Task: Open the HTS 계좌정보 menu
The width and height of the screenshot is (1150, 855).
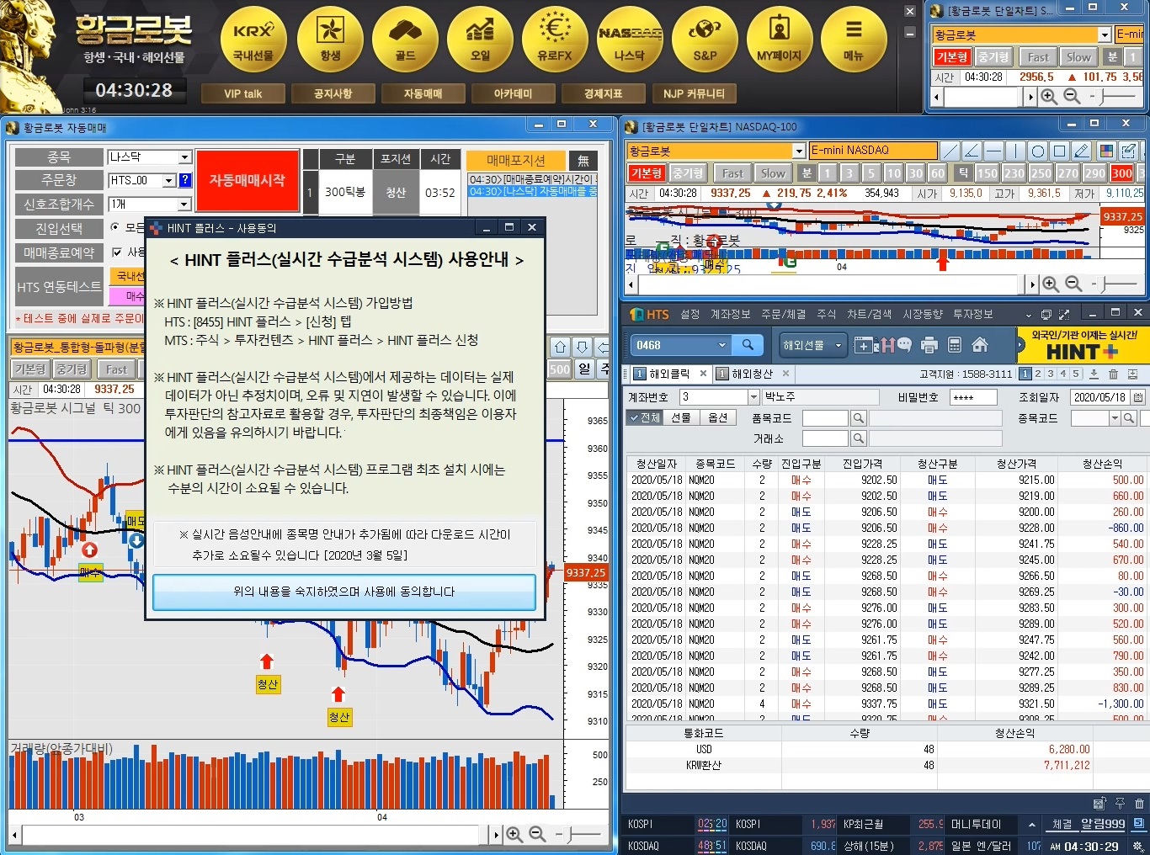Action: [730, 314]
